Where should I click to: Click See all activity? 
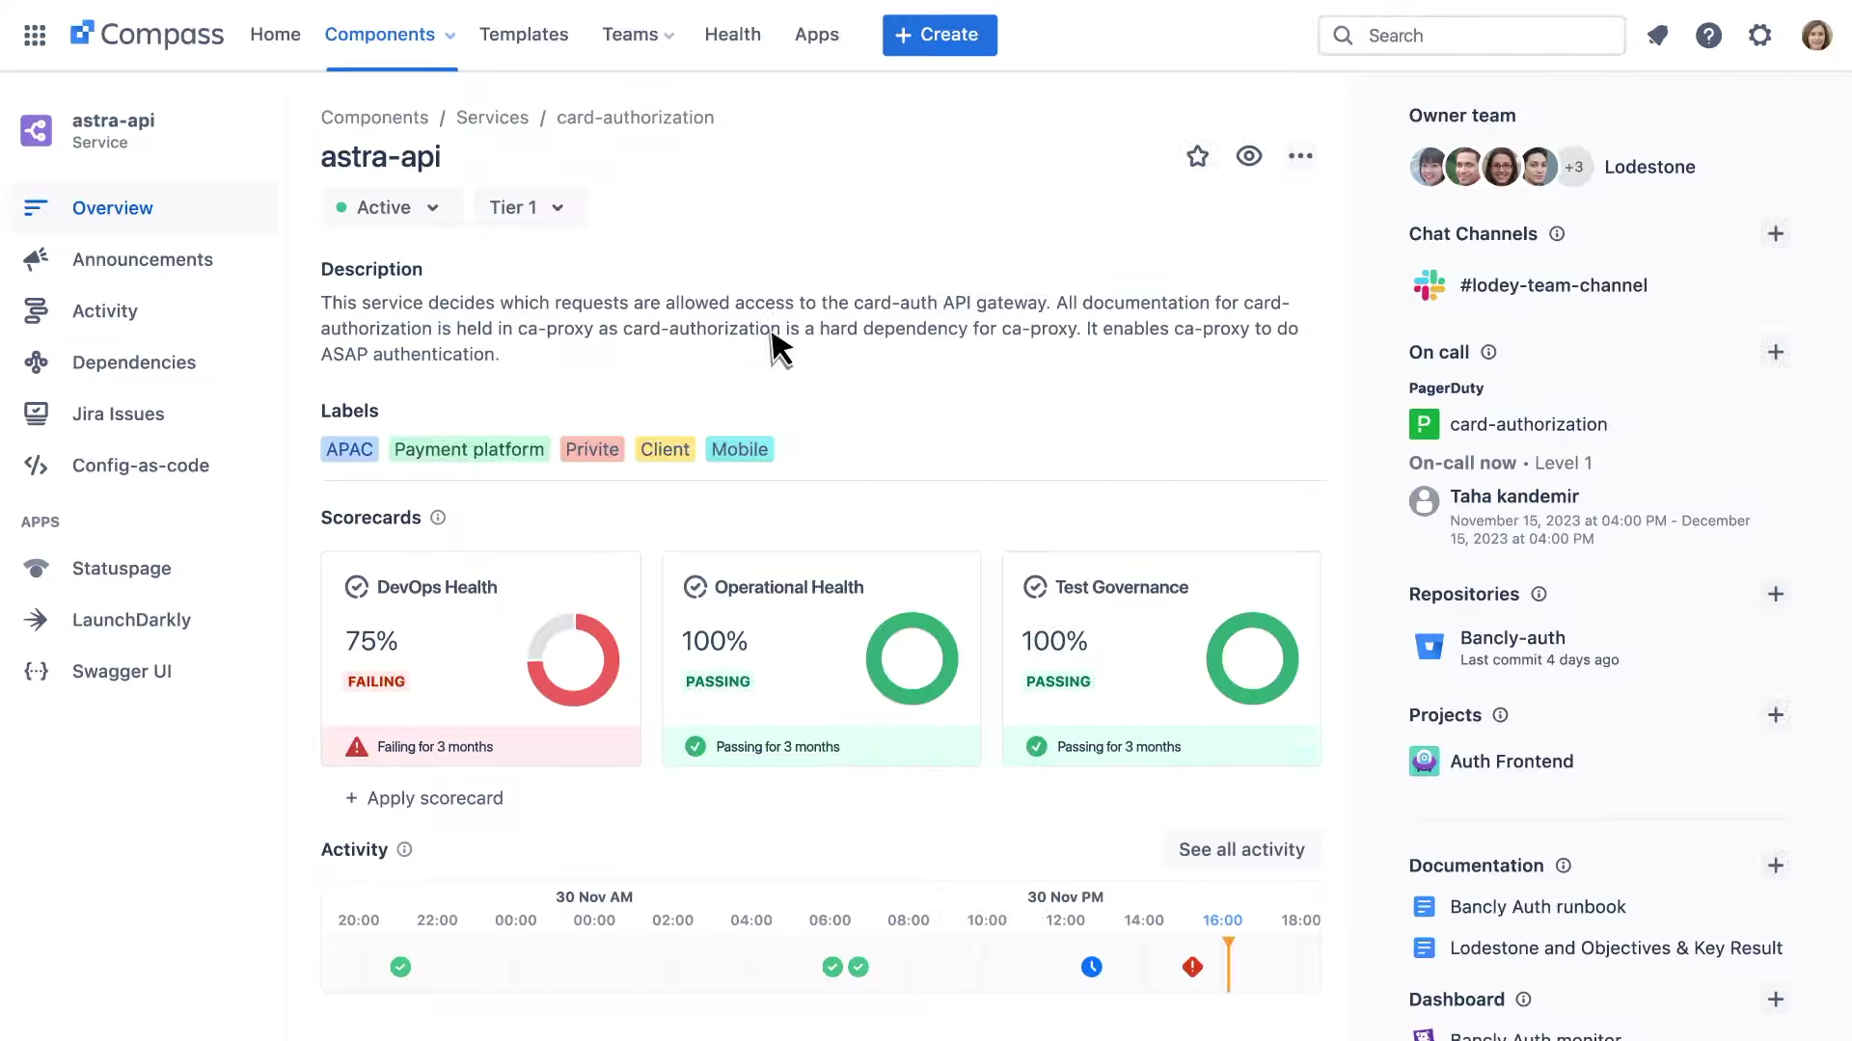[x=1241, y=849]
